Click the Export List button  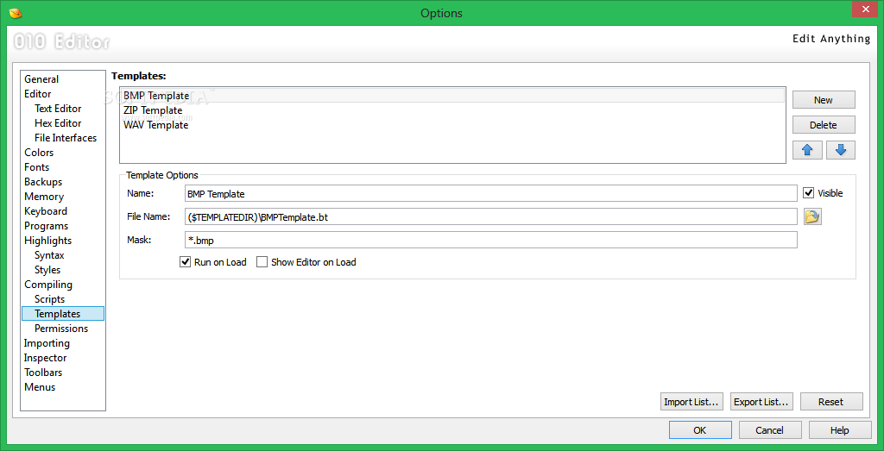(761, 402)
